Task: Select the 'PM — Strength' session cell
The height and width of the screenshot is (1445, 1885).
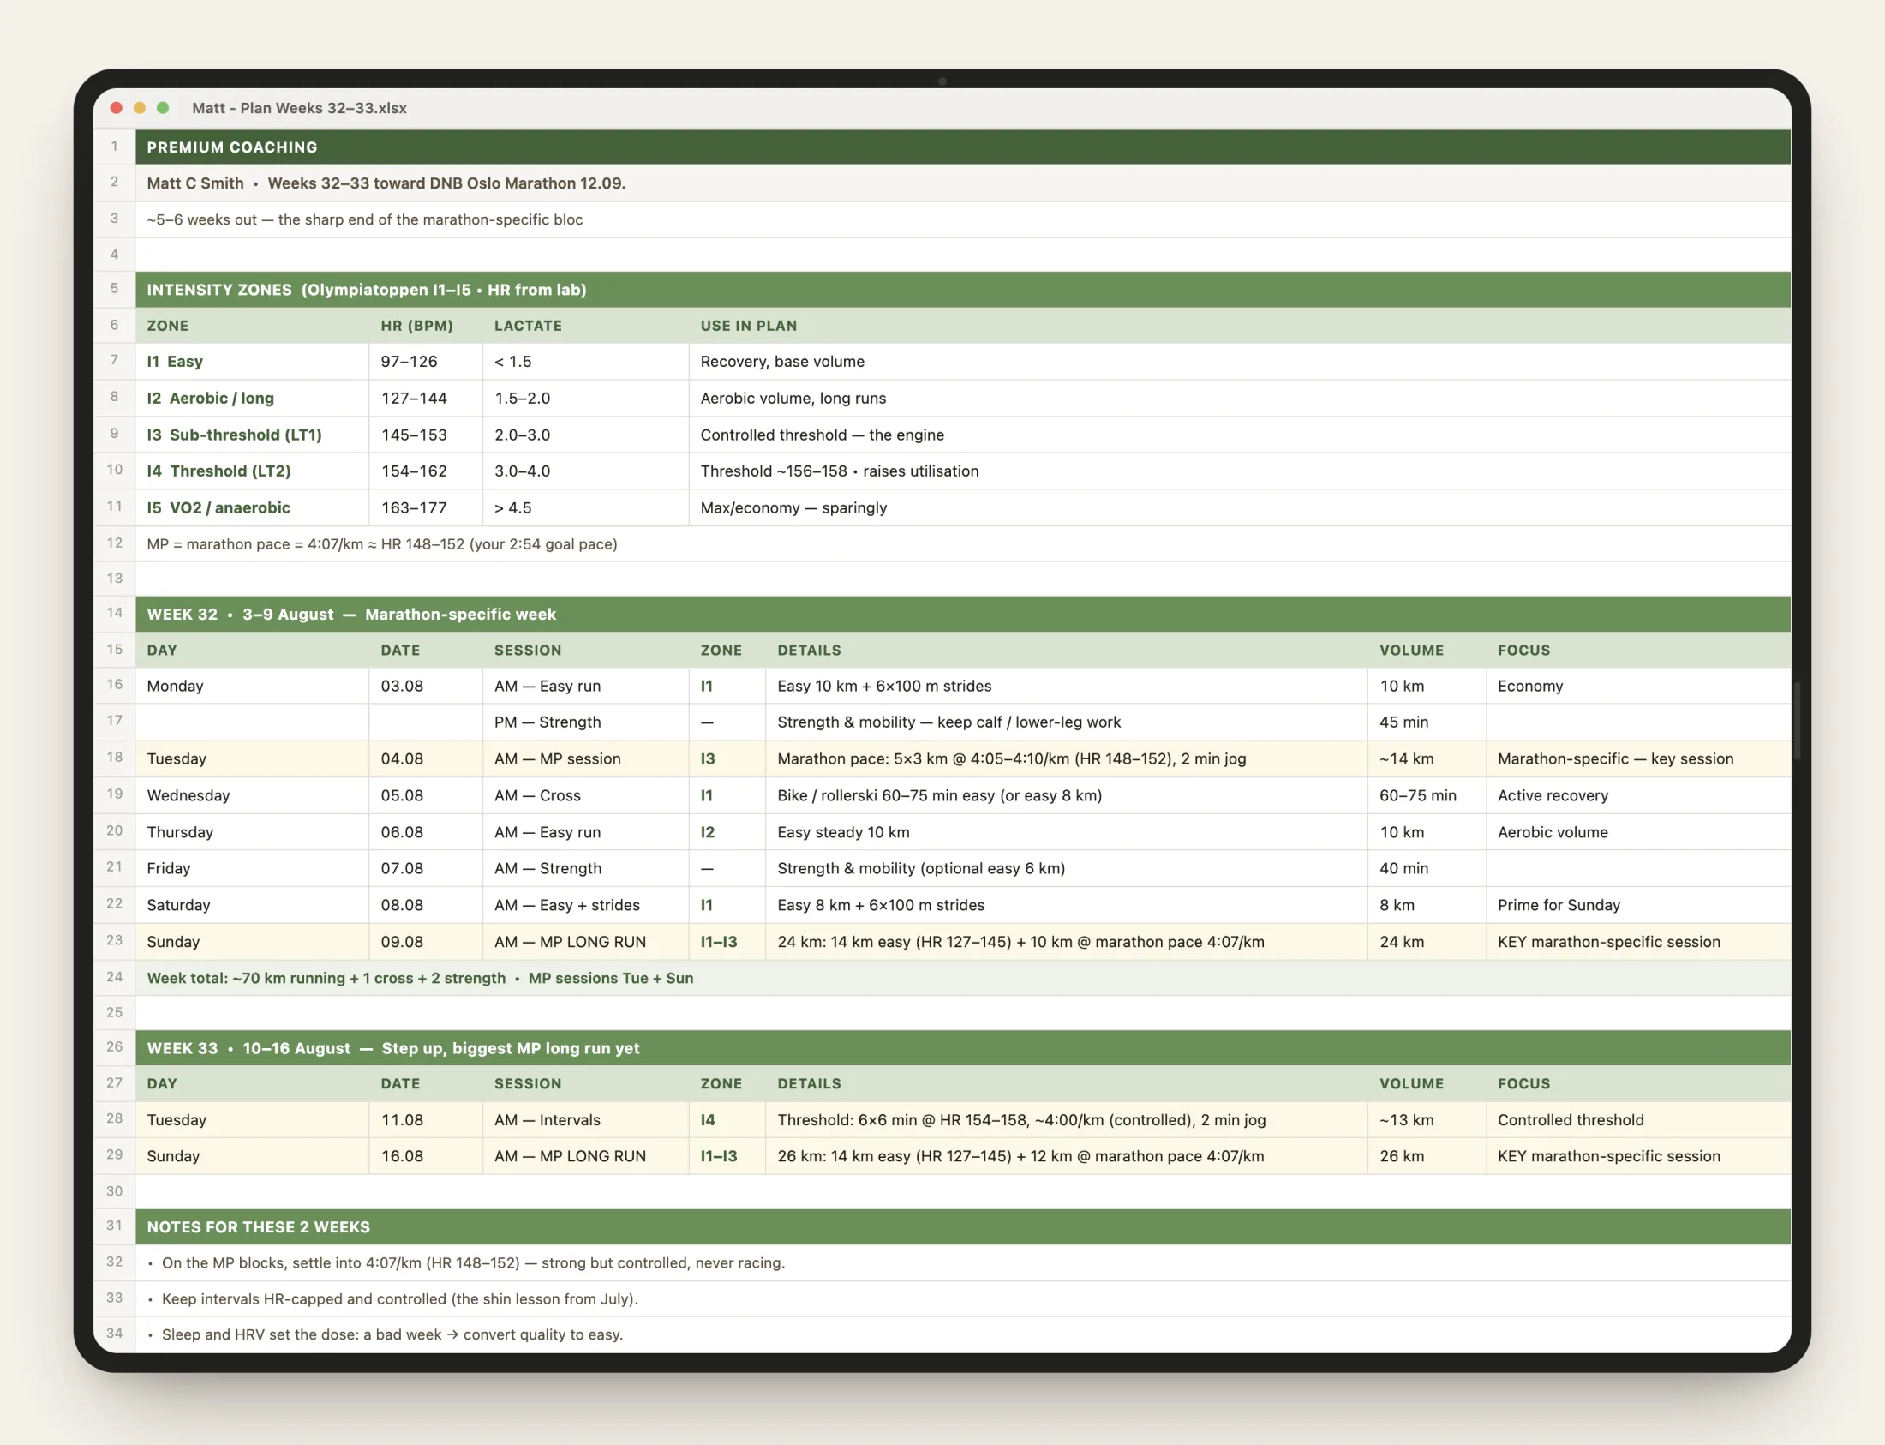Action: pyautogui.click(x=585, y=722)
